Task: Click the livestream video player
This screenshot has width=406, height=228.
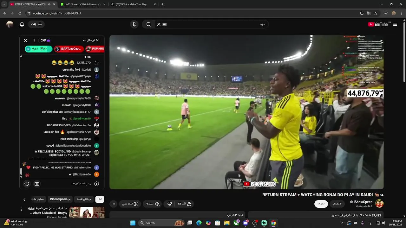Action: click(246, 112)
